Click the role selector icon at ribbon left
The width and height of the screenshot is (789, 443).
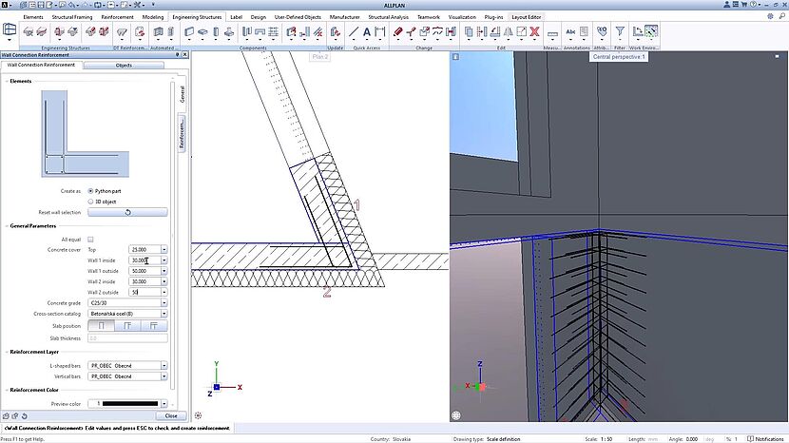coord(10,30)
